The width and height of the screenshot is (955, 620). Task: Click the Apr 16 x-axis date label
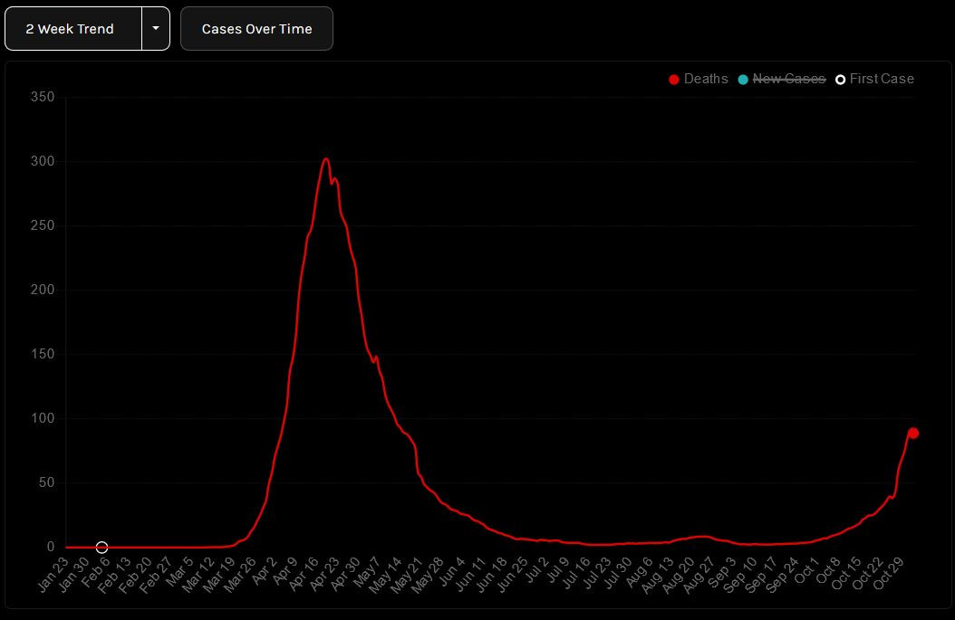[x=304, y=574]
